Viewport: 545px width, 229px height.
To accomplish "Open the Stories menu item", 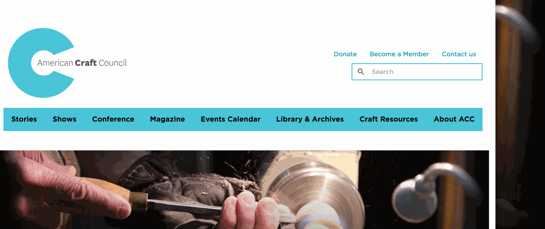I will pyautogui.click(x=24, y=119).
